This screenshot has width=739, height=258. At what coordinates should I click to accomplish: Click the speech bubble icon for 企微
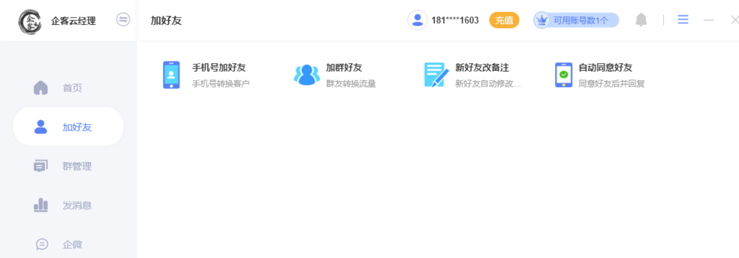click(42, 244)
